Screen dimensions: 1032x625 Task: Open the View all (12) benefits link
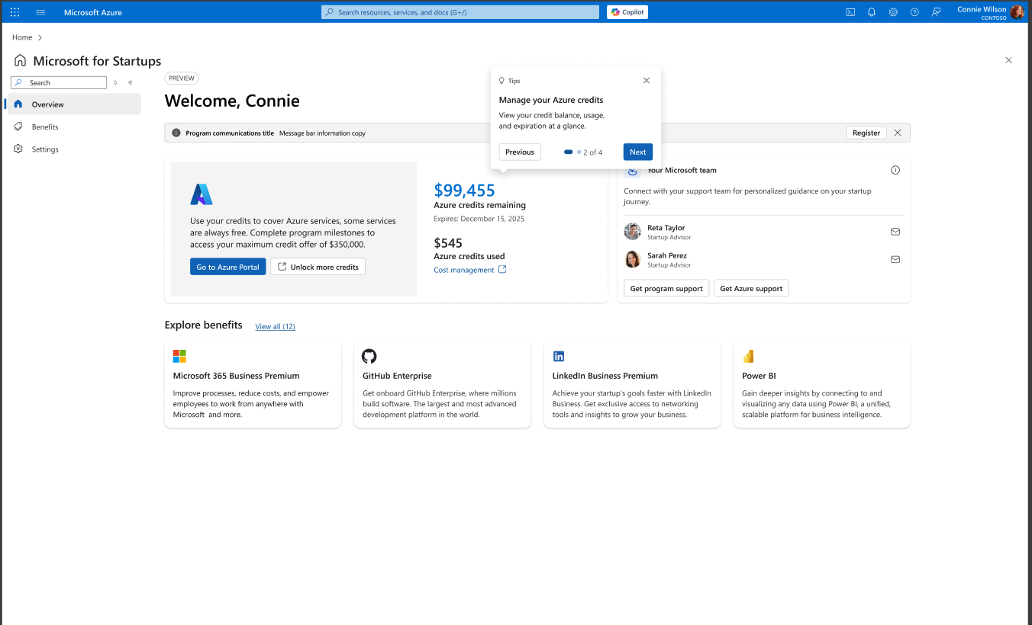point(275,326)
